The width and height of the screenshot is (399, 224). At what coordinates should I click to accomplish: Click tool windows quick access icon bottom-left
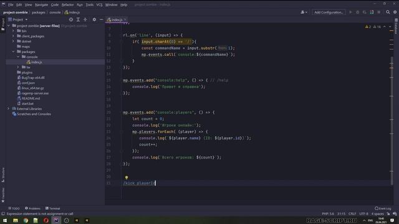point(3,214)
